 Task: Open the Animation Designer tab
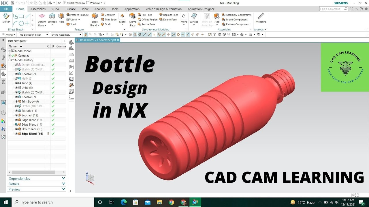pos(201,9)
